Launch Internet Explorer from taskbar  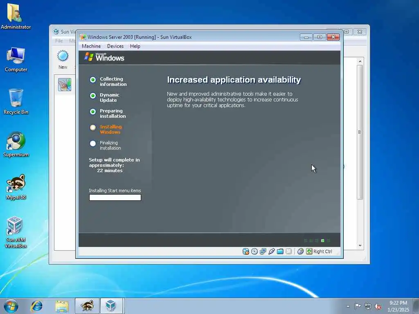36,306
